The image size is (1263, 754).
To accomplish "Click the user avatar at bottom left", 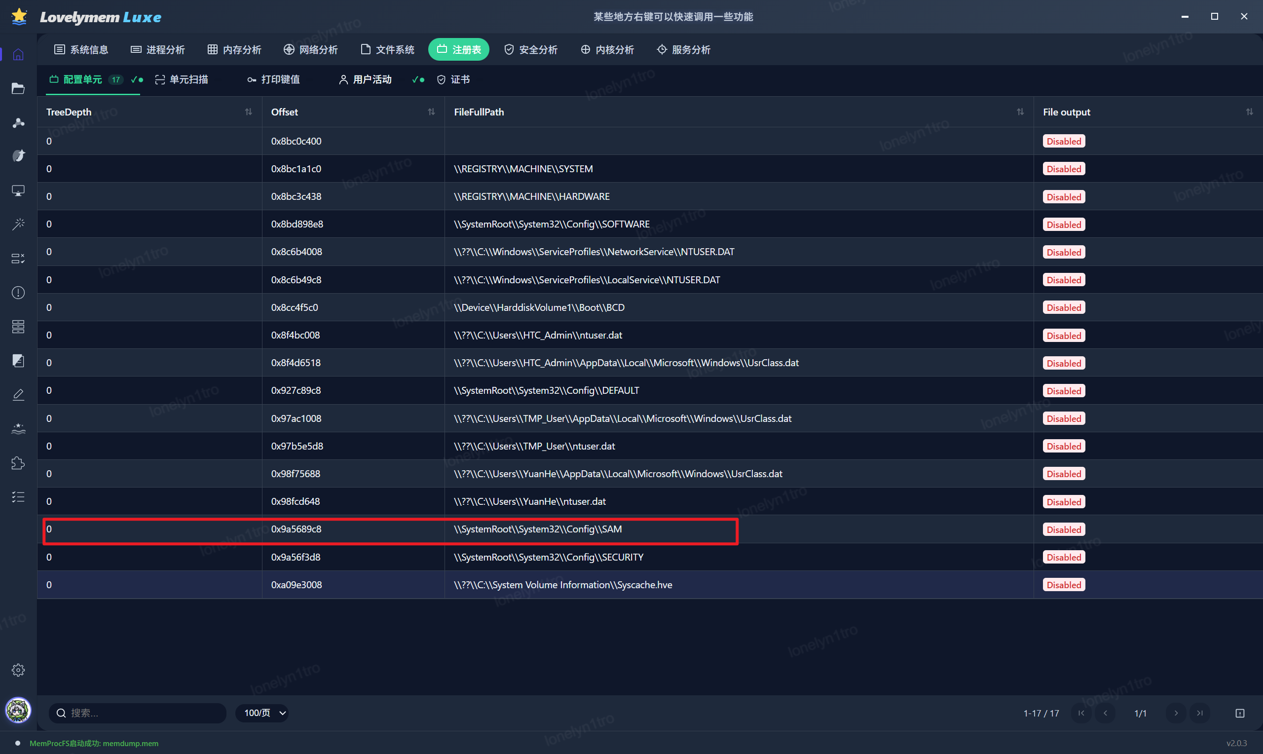I will tap(18, 710).
